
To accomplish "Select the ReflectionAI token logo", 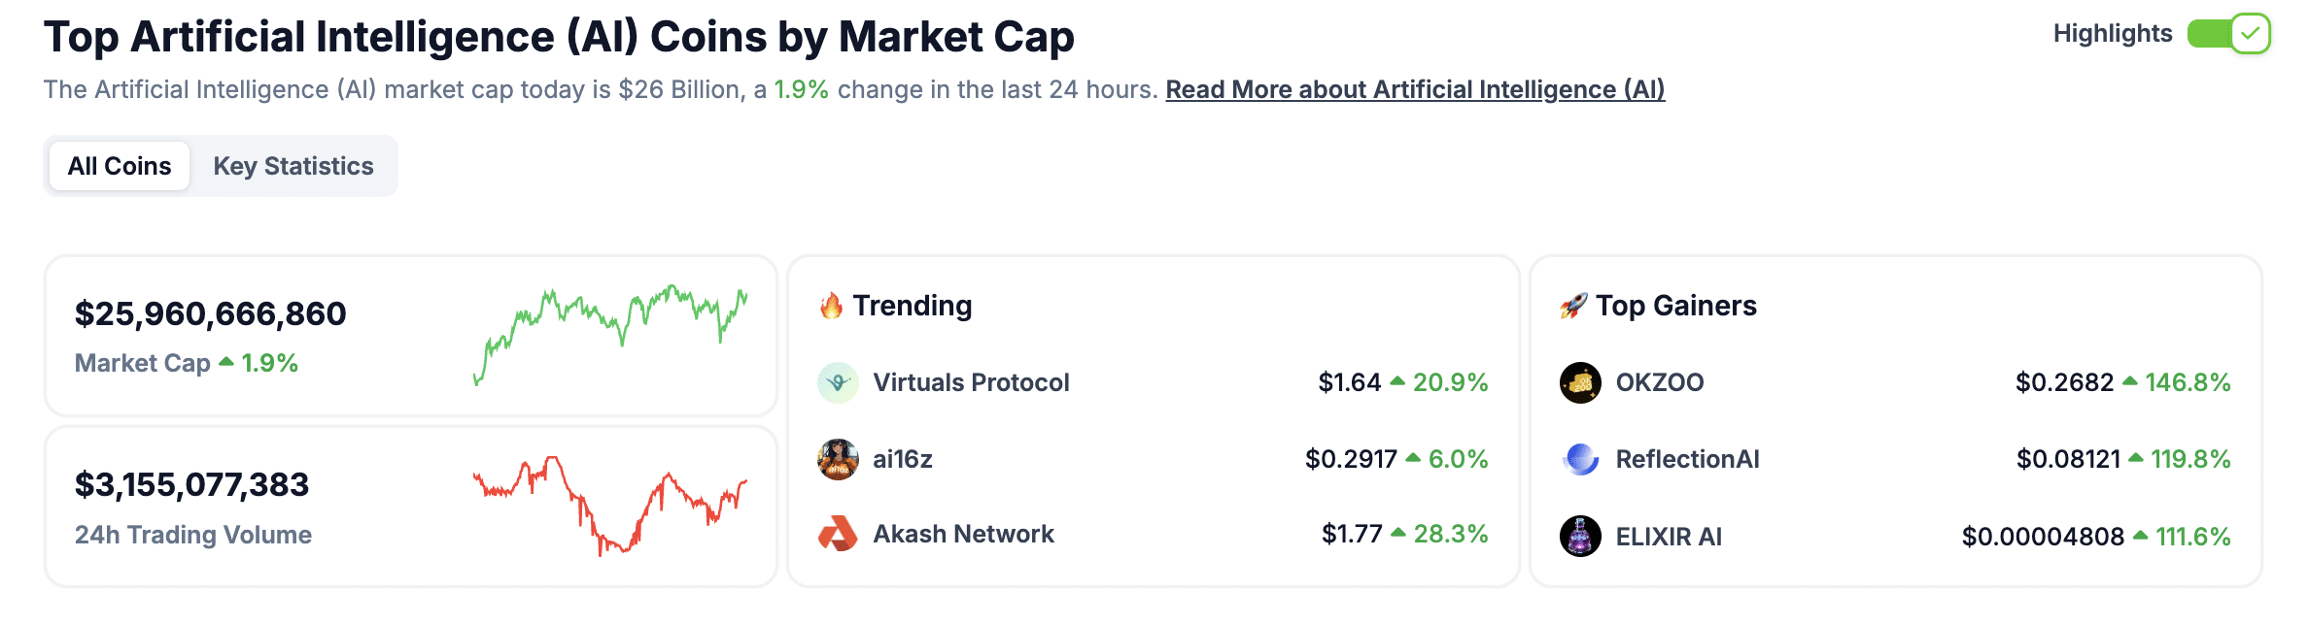I will 1580,458.
